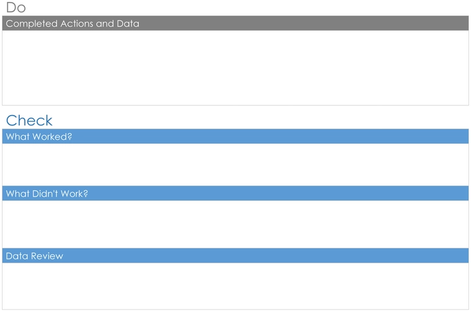This screenshot has height=311, width=471.
Task: Click the letter "D" of the Do heading
Action: [x=10, y=7]
